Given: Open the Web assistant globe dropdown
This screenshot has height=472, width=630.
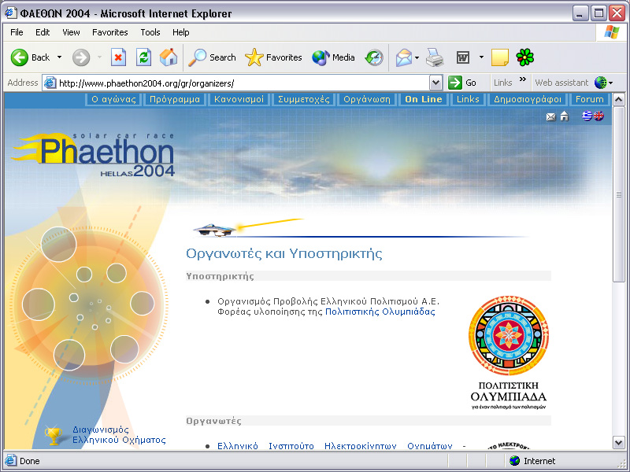Looking at the screenshot, I should pyautogui.click(x=603, y=83).
